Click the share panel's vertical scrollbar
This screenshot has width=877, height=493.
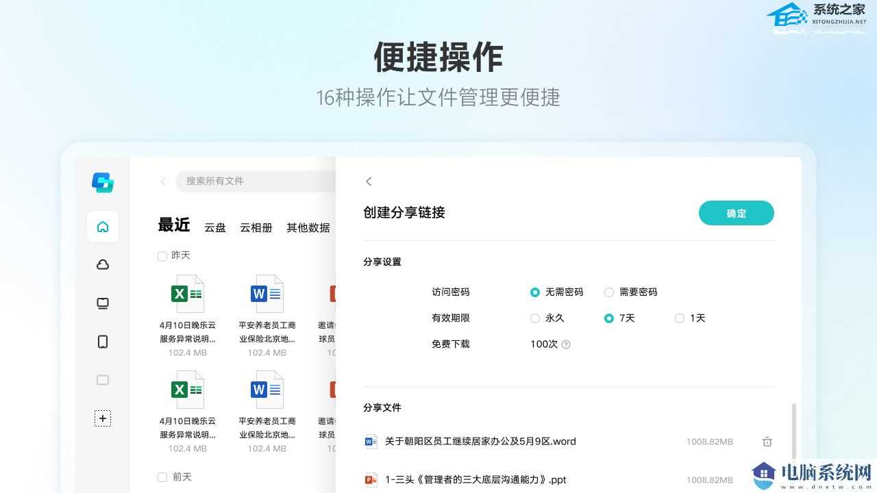pos(794,431)
